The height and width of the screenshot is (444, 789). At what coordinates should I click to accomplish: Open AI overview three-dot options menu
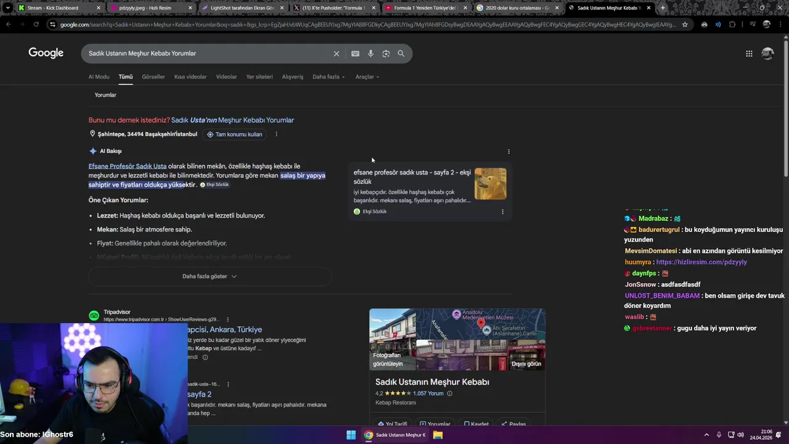(x=509, y=151)
